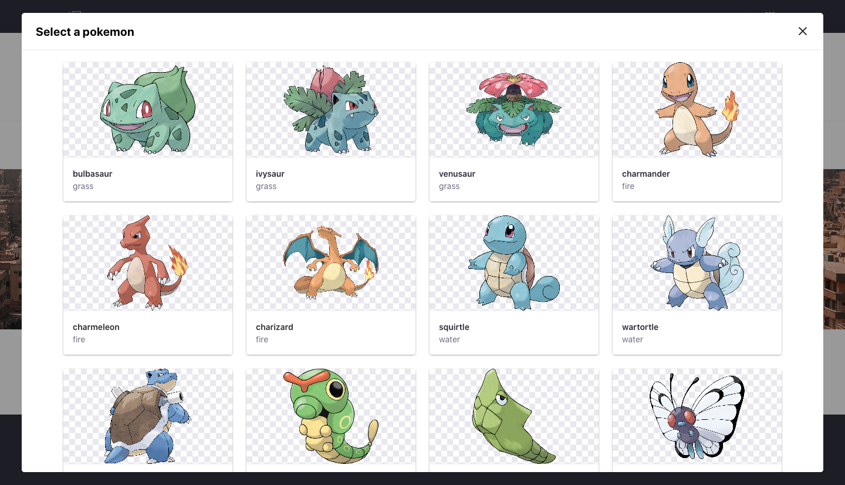
Task: Click the water type under squirtle
Action: tap(449, 339)
